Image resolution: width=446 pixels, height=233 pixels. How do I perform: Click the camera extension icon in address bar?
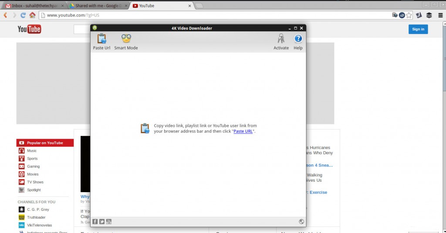tap(395, 15)
